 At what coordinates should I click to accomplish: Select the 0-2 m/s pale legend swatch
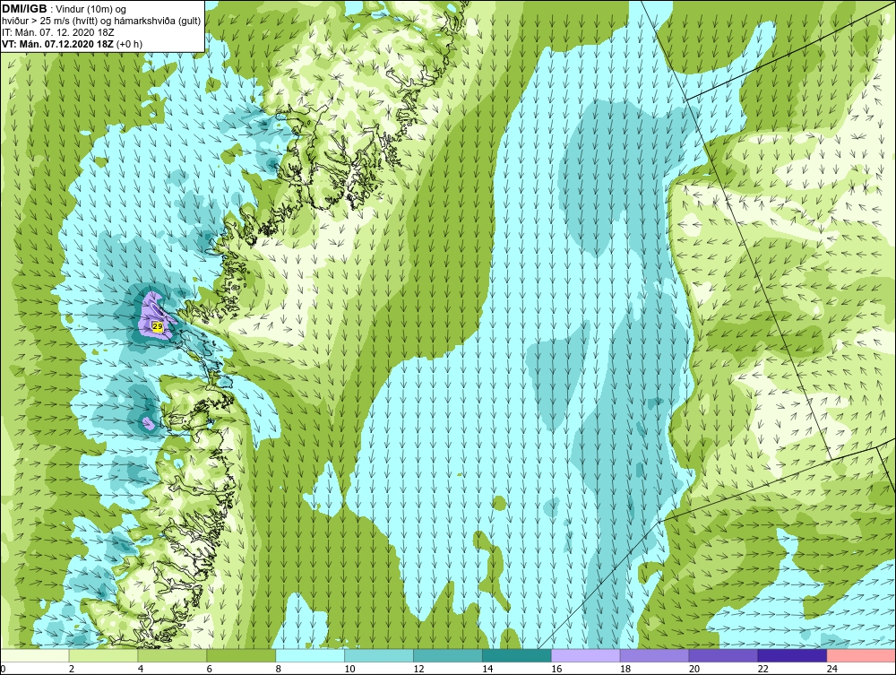[34, 655]
